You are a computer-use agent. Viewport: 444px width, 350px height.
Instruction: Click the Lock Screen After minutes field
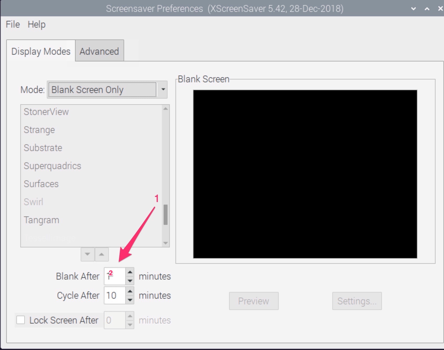tap(115, 320)
